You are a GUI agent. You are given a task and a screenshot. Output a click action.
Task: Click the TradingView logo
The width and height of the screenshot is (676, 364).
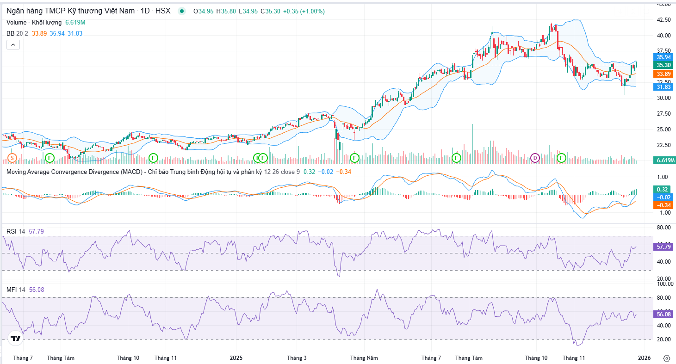click(16, 339)
